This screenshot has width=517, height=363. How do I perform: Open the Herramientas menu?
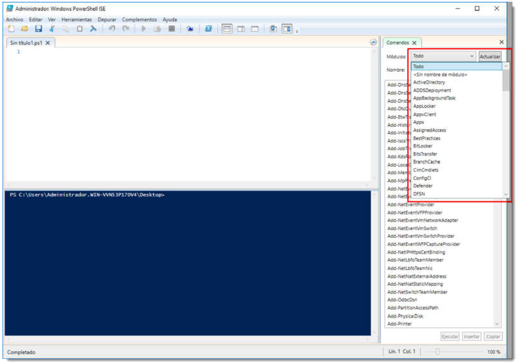[x=77, y=20]
